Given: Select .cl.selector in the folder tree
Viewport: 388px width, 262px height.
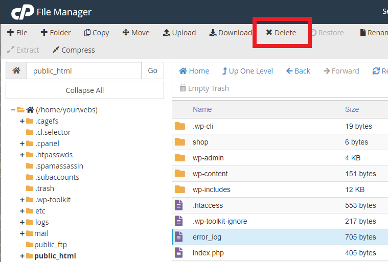Looking at the screenshot, I should pos(53,132).
